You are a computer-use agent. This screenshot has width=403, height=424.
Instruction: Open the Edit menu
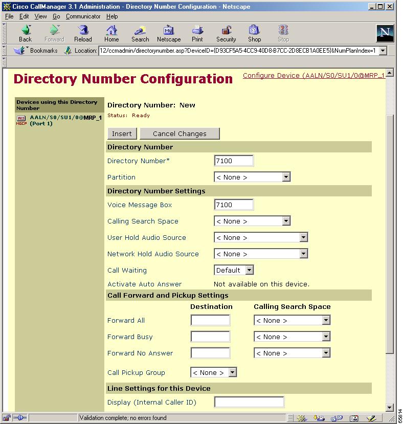[24, 16]
